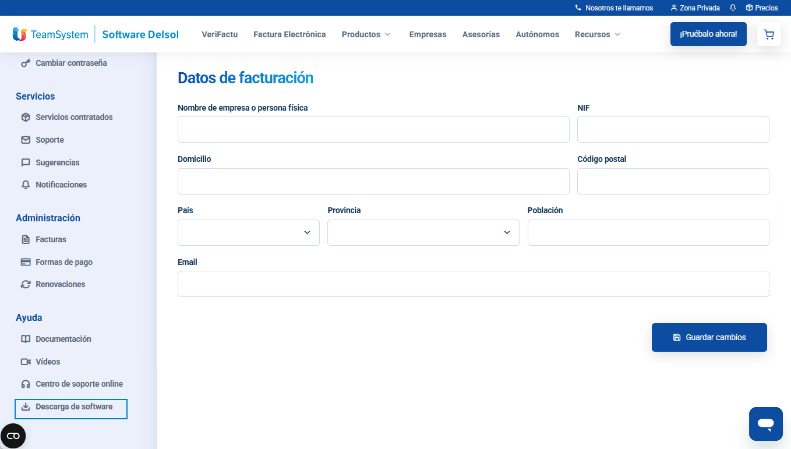Click the Domicilio input field

pos(373,181)
